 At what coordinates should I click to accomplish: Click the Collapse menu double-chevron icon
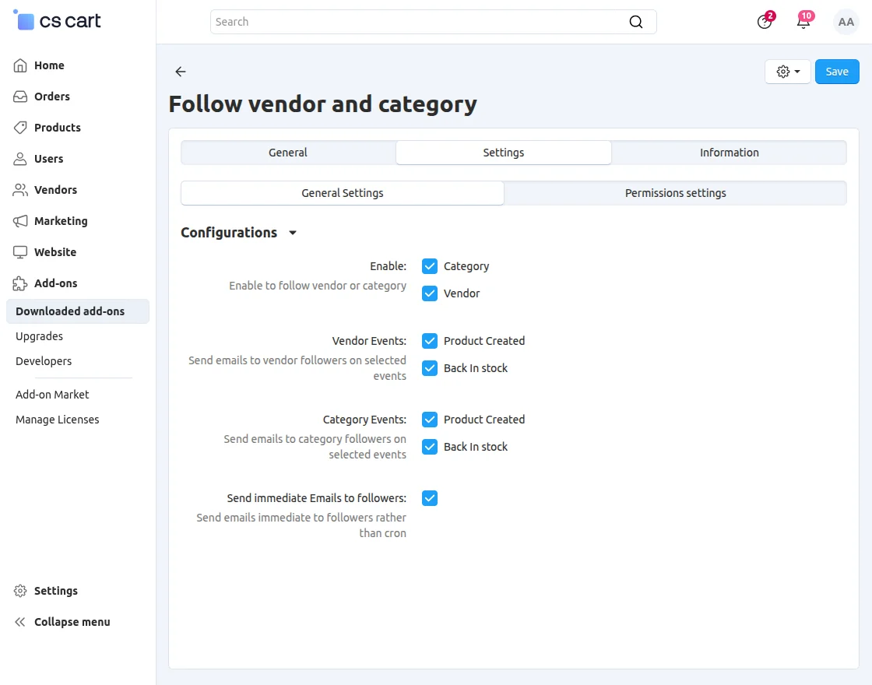click(20, 622)
